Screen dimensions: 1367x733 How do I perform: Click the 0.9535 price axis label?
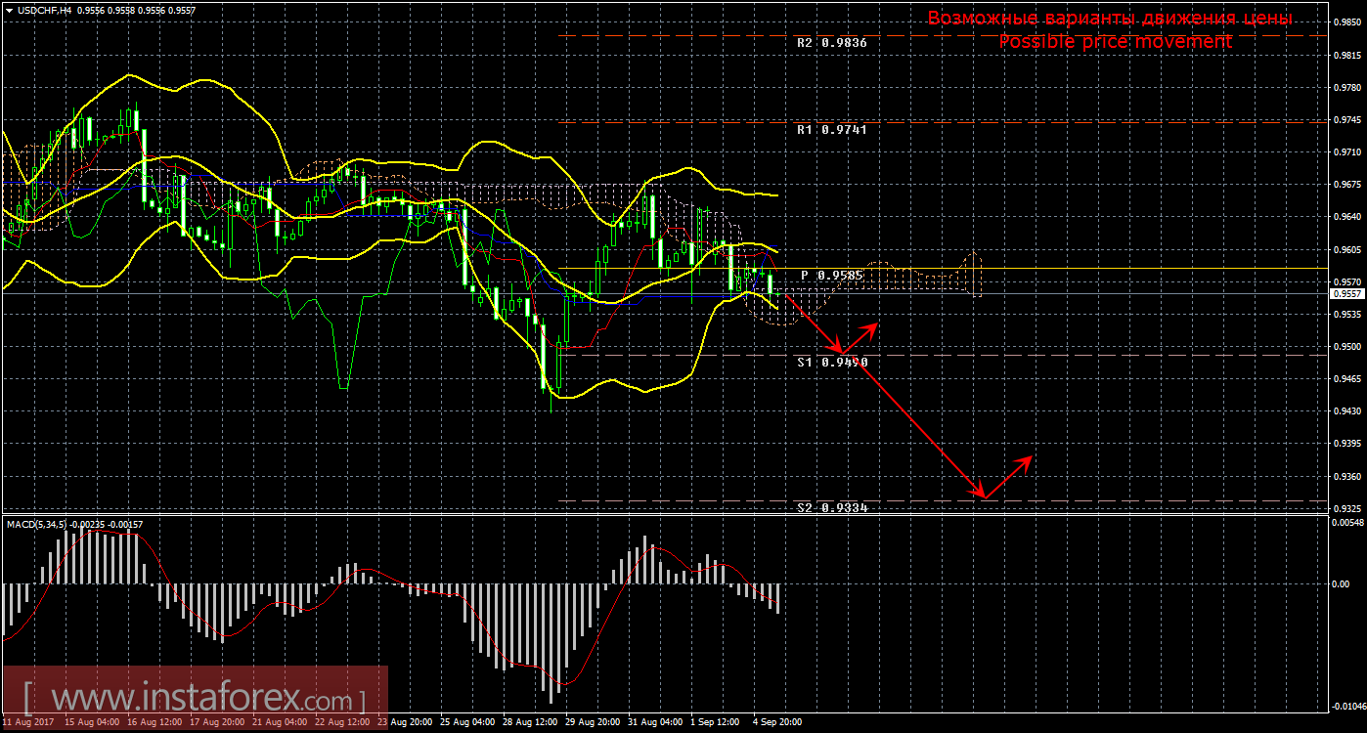point(1347,315)
